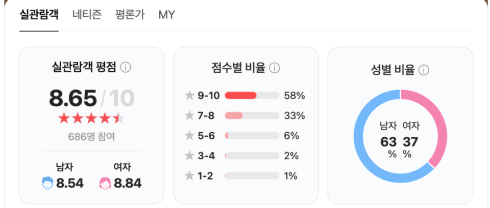The height and width of the screenshot is (208, 490).
Task: Click the star icon for 3-4 rating
Action: tap(189, 156)
